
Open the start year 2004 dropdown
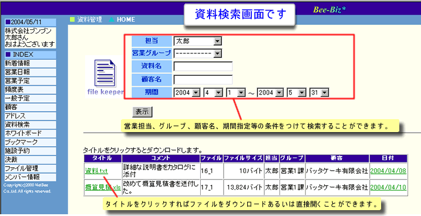[187, 93]
